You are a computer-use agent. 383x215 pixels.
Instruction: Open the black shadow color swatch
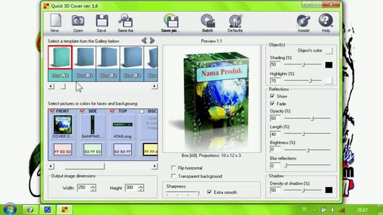[x=329, y=190]
